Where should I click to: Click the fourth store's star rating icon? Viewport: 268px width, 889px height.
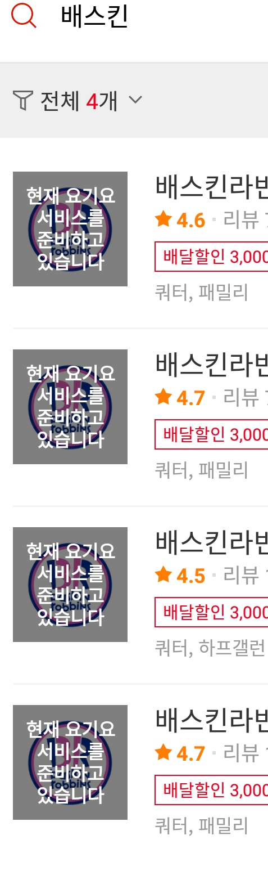point(163,752)
